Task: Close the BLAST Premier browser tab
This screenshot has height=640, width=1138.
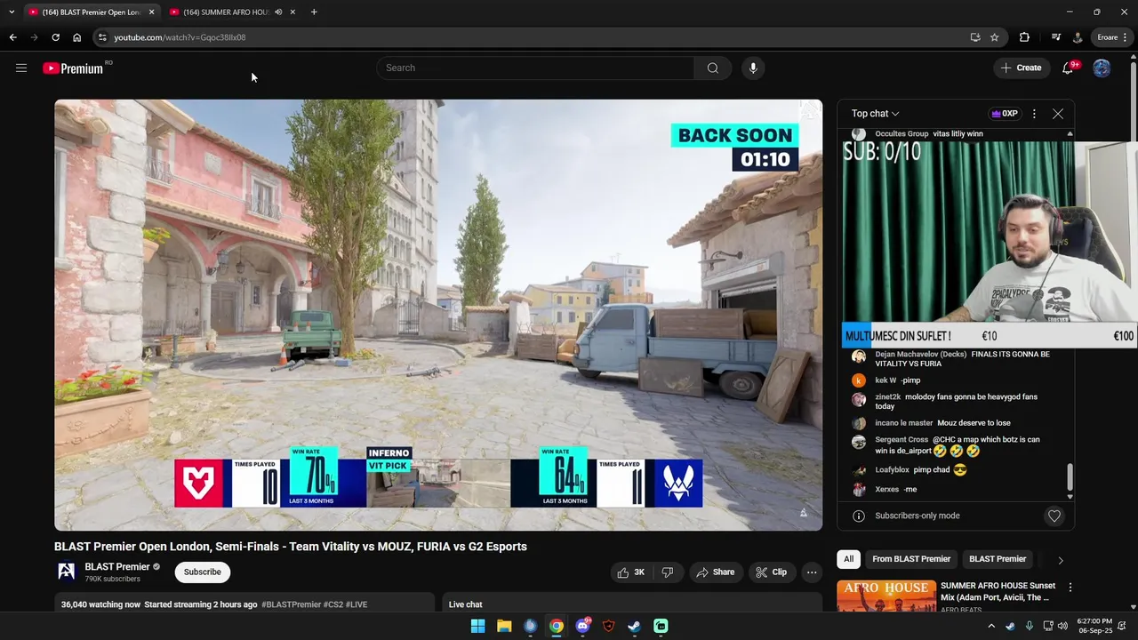Action: 151,12
